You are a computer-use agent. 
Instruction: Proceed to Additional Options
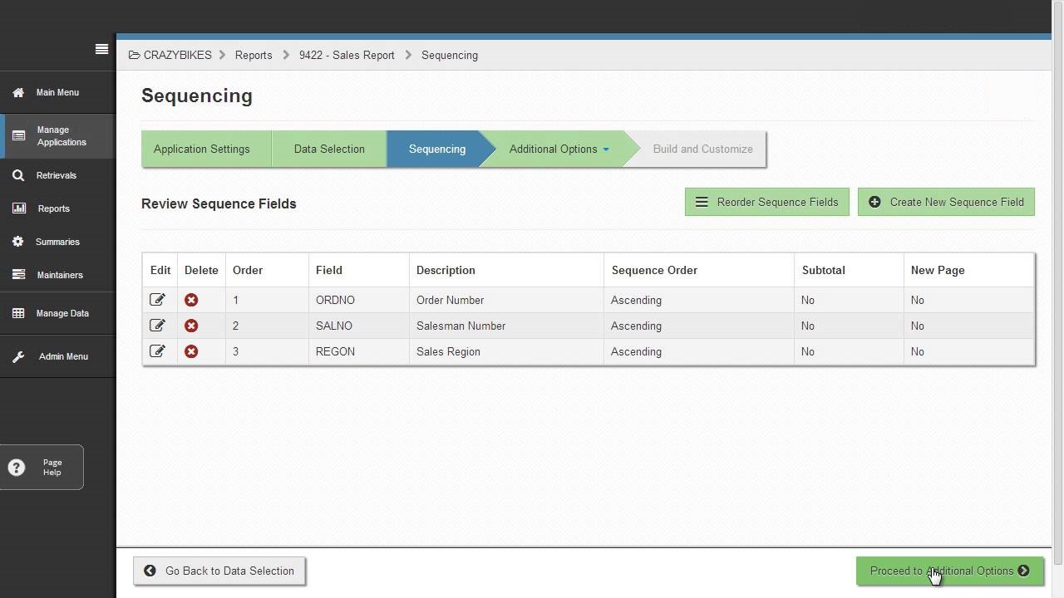click(949, 571)
